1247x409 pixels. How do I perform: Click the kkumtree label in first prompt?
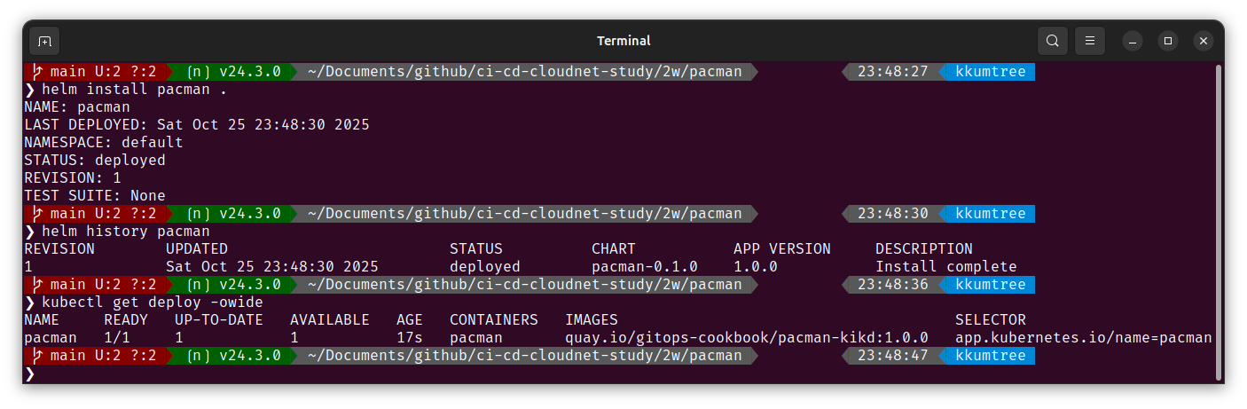991,72
